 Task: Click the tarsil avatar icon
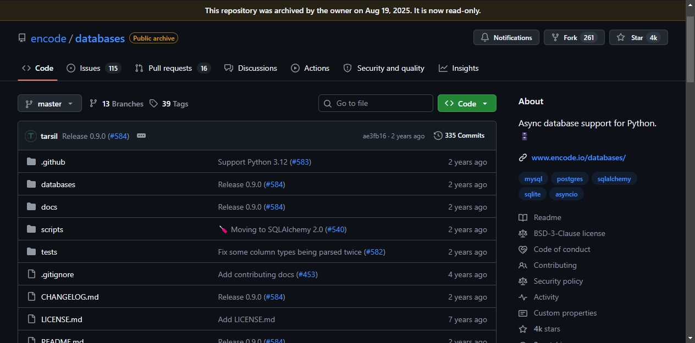(x=31, y=136)
